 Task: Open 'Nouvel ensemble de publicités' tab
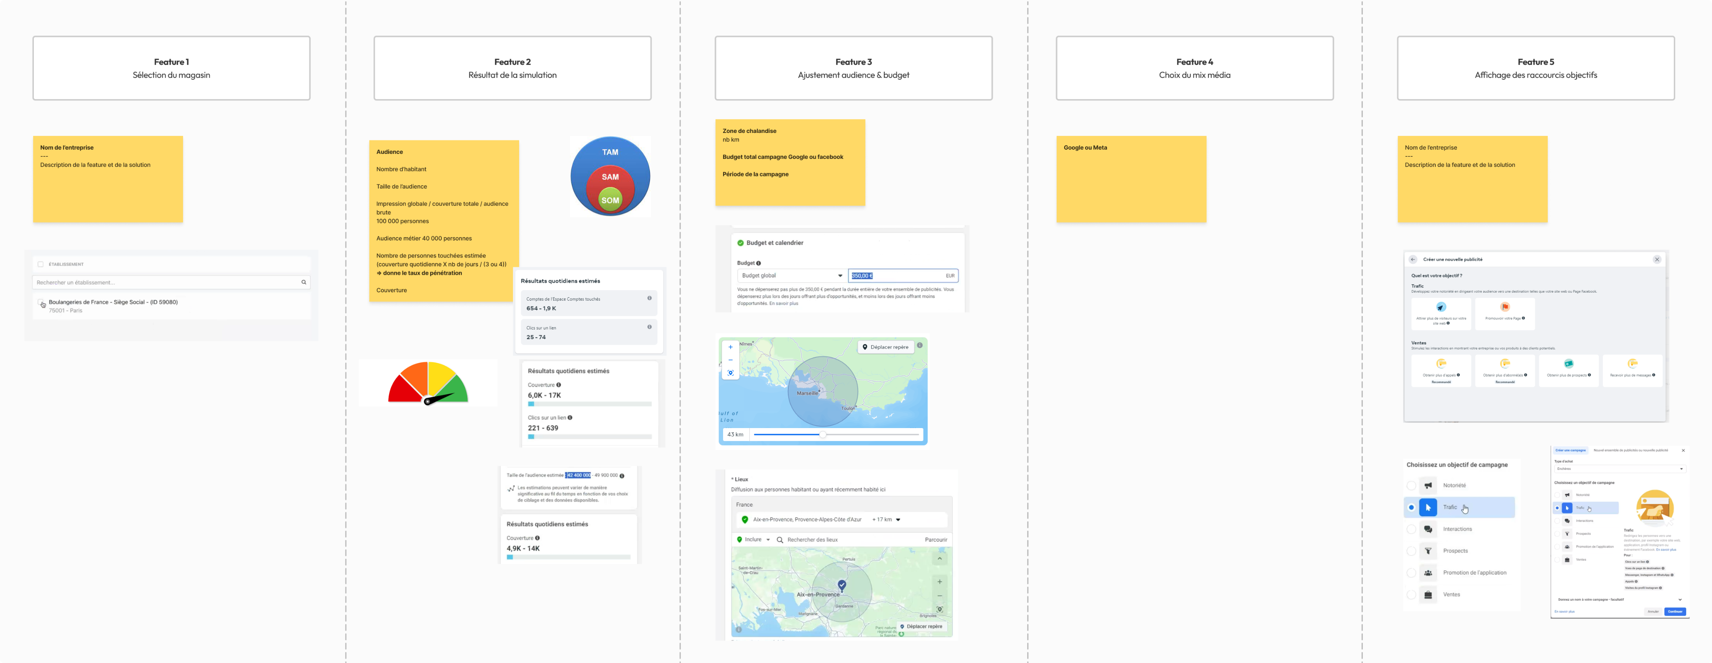pyautogui.click(x=1630, y=450)
